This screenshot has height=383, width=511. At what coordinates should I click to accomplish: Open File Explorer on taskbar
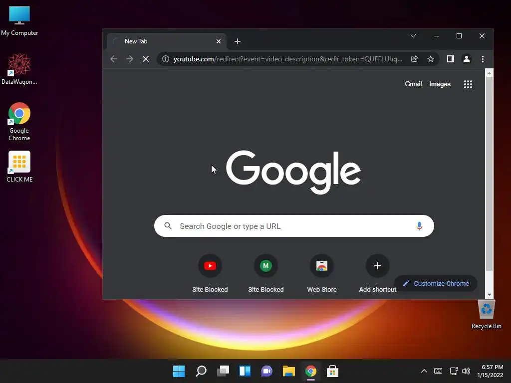point(289,371)
